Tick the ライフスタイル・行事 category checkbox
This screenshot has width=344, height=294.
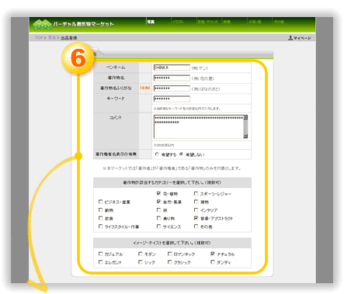pos(100,227)
